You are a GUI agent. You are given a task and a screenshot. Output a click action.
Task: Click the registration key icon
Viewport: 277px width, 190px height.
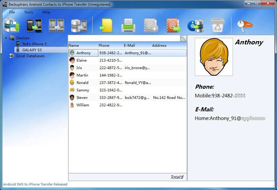245,26
